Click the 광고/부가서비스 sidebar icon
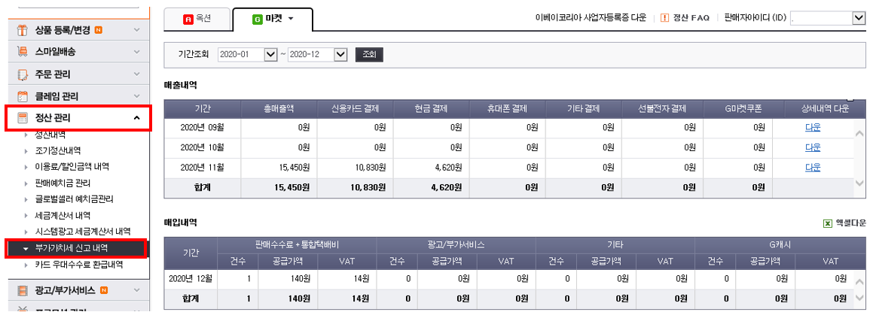 click(x=23, y=290)
